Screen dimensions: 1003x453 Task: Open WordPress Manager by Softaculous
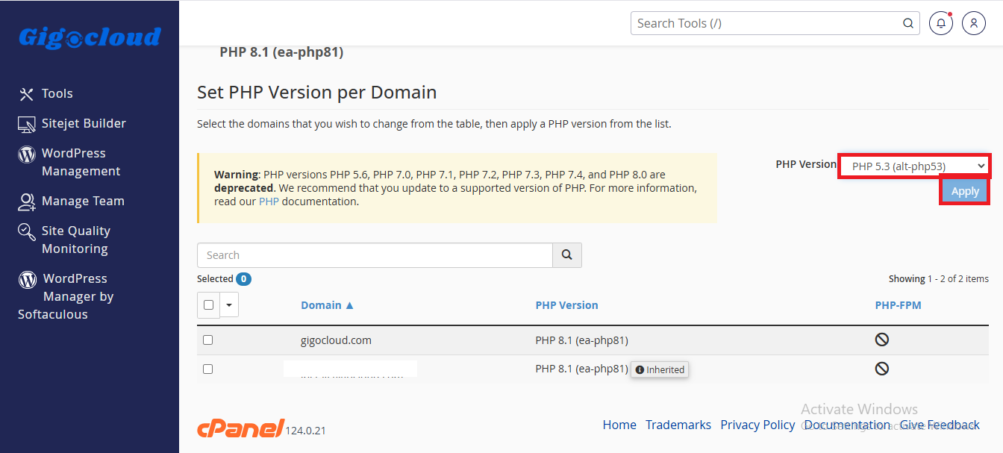tap(66, 296)
